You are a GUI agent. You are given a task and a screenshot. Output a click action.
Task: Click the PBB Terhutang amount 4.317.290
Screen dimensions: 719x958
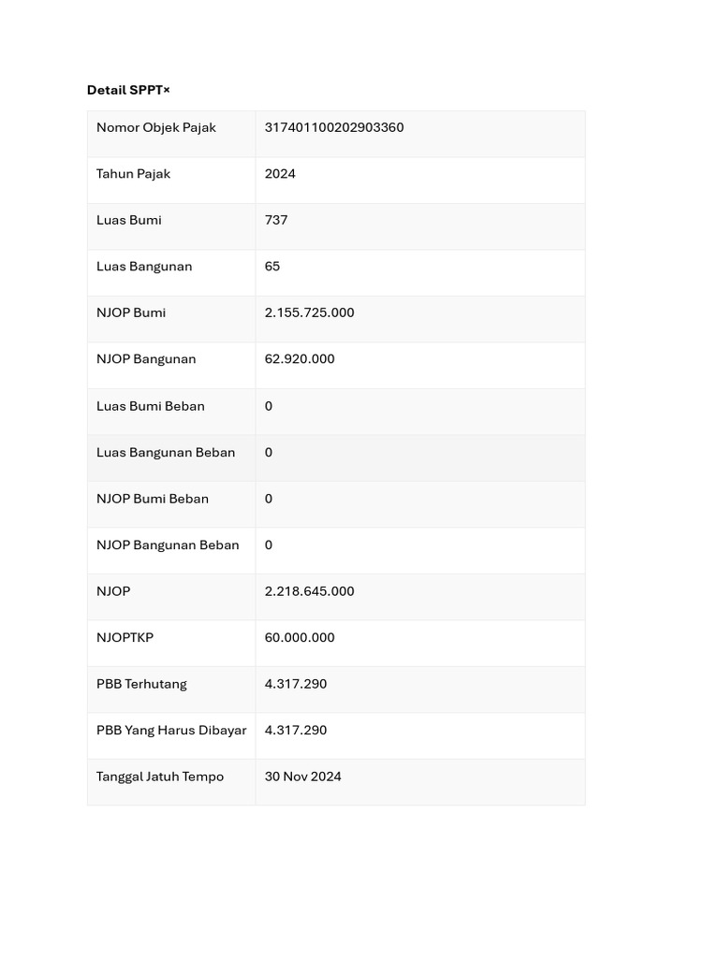coord(296,684)
